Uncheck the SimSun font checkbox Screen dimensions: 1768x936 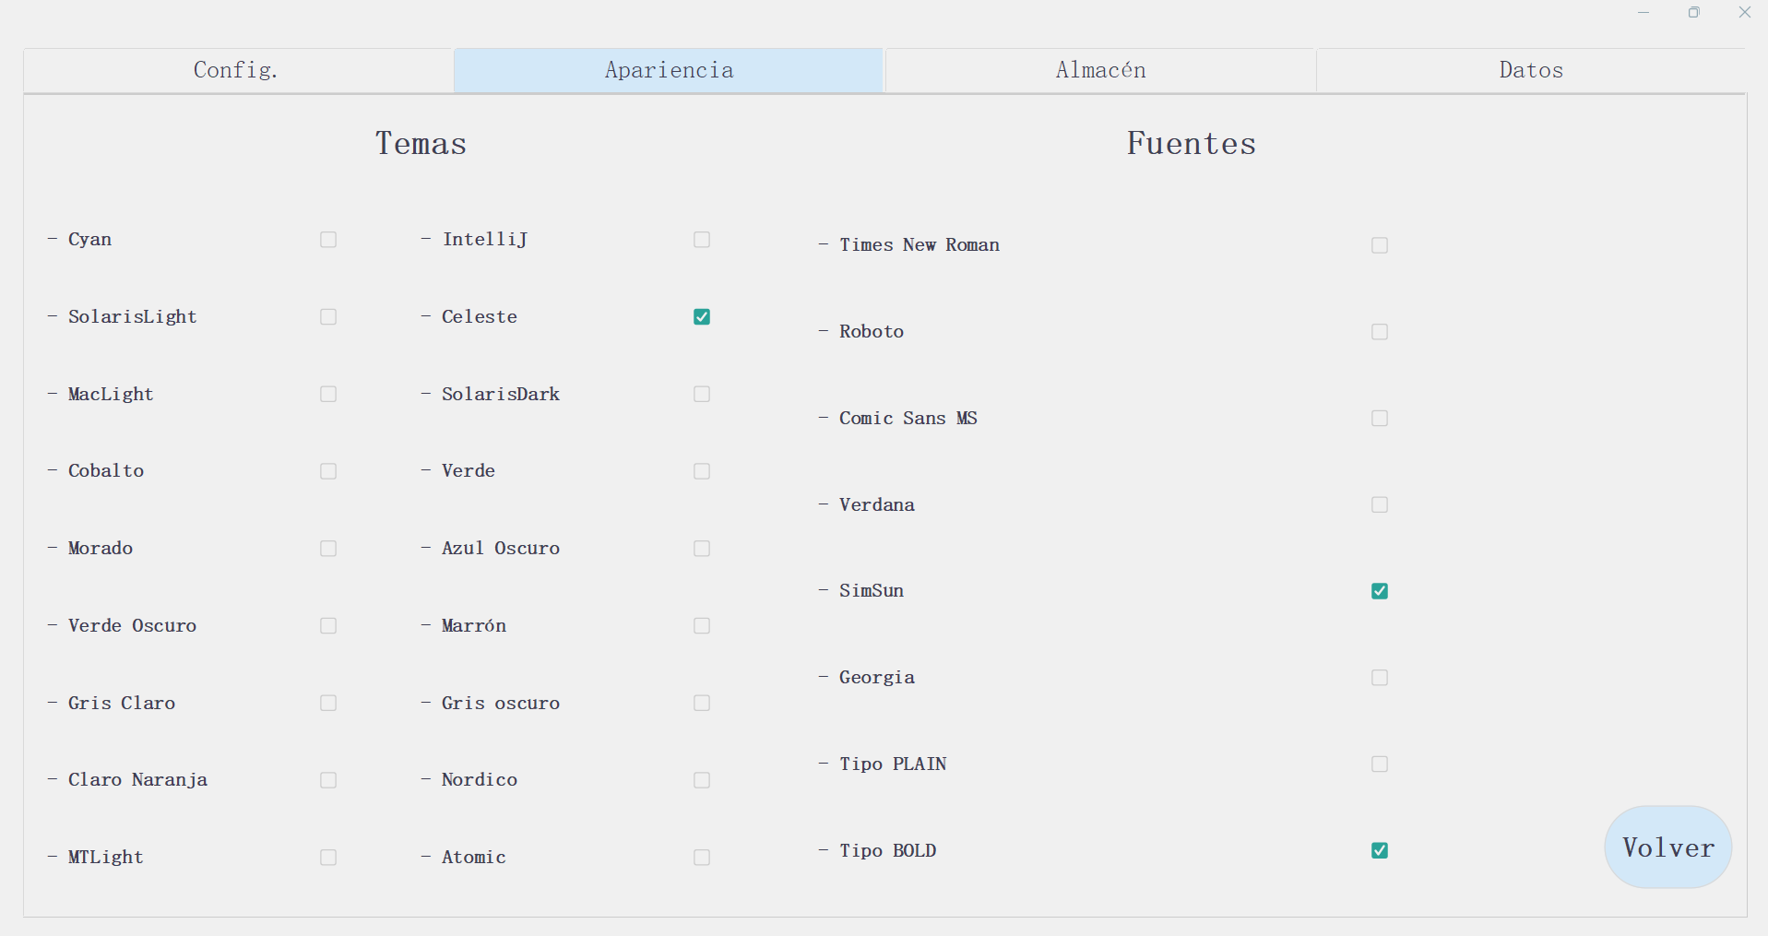[1380, 591]
